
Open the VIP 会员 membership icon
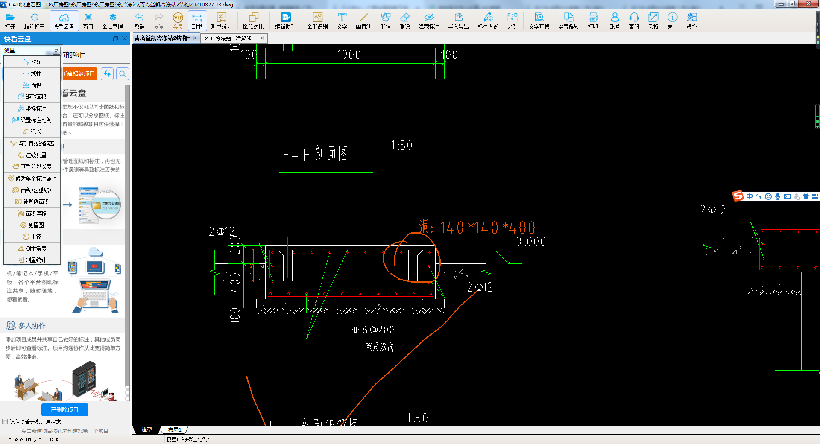(178, 20)
